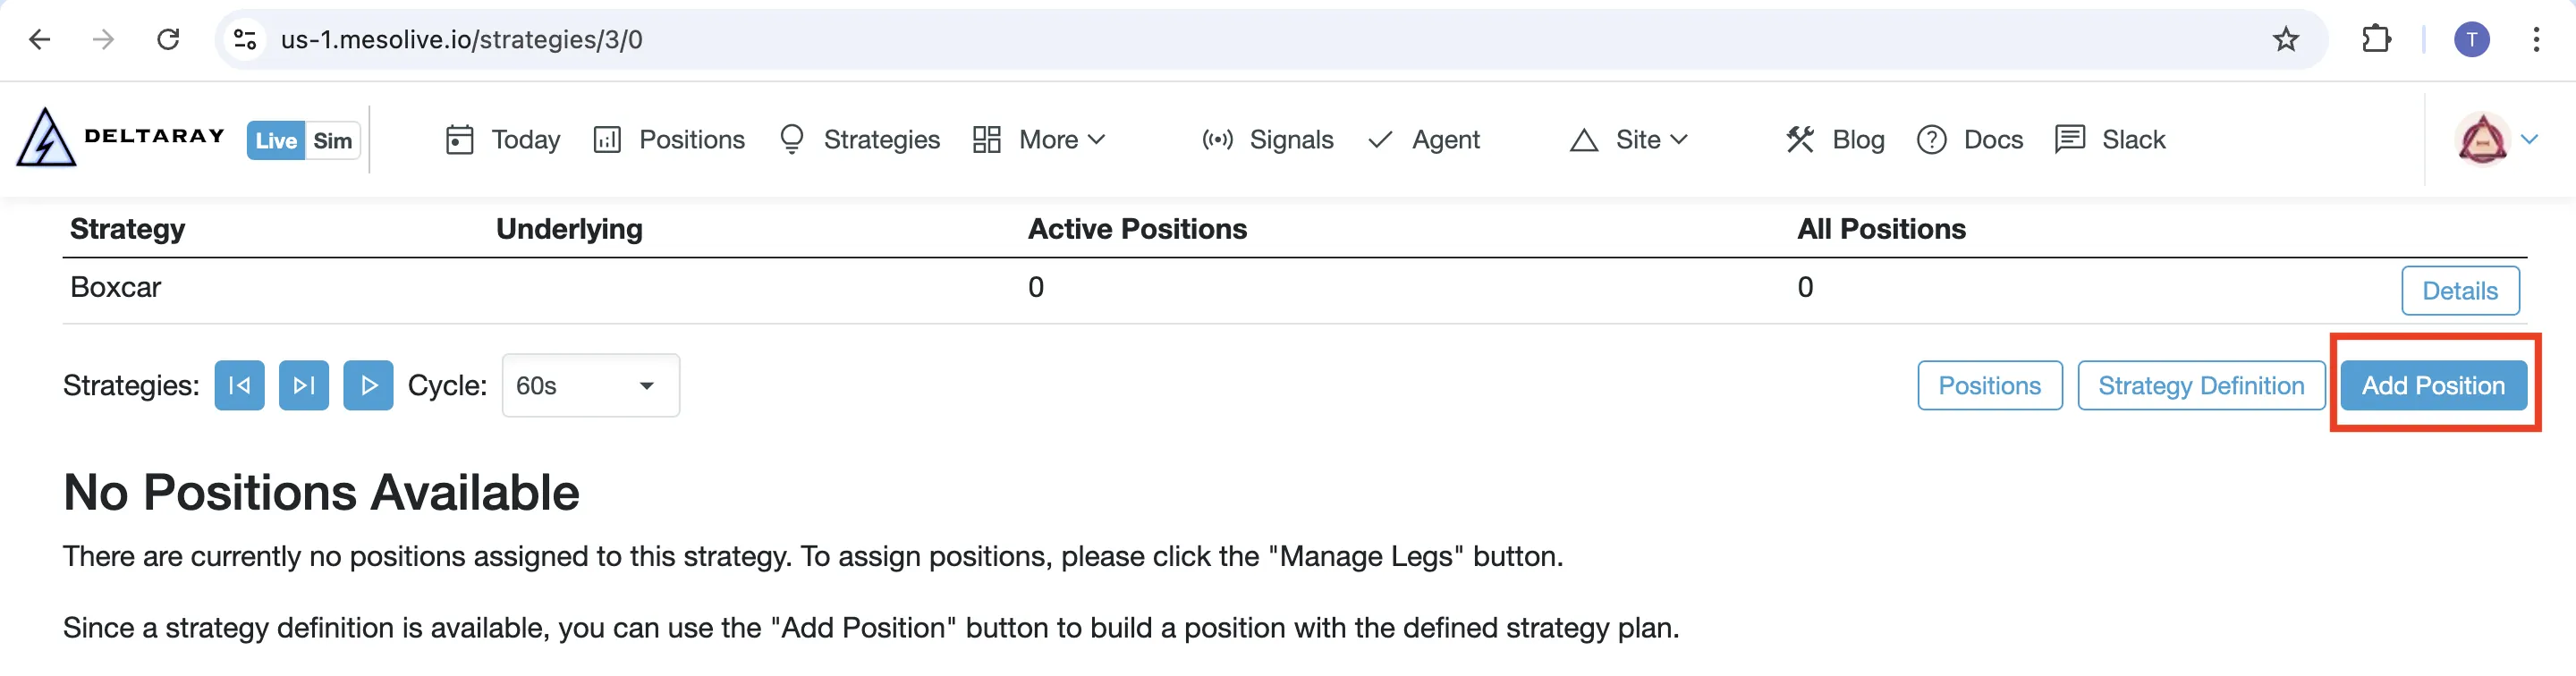The image size is (2576, 676).
Task: Expand the More menu
Action: 1040,140
